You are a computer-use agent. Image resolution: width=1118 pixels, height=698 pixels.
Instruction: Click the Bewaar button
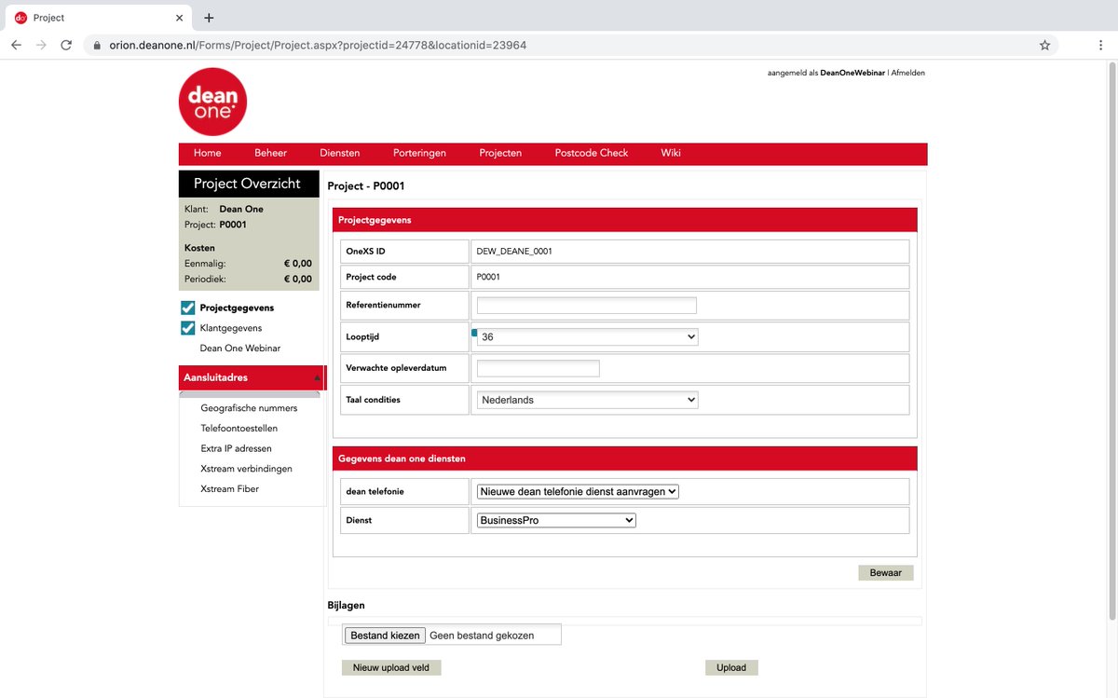(886, 573)
